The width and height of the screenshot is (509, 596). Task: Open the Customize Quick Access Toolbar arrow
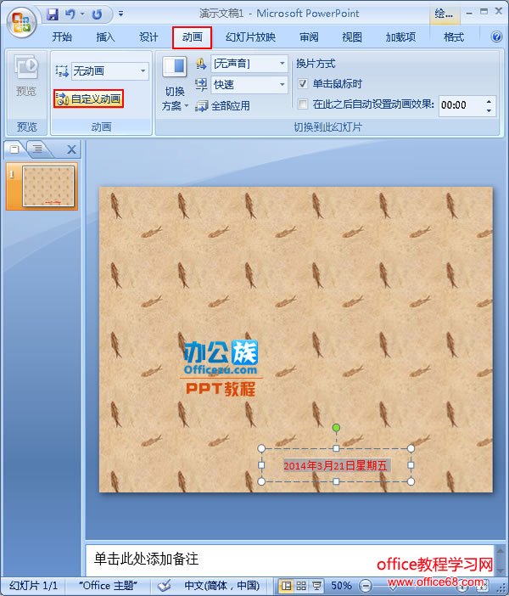point(120,14)
